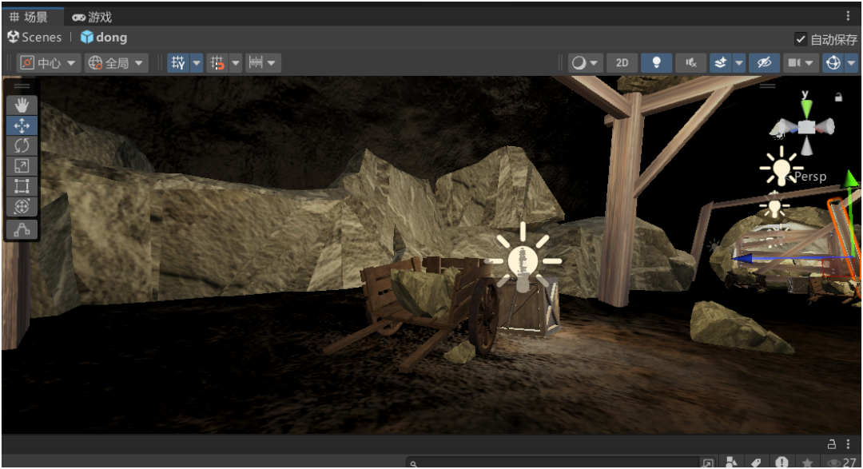The width and height of the screenshot is (863, 469).
Task: Open the custom editor tools button
Action: point(22,229)
